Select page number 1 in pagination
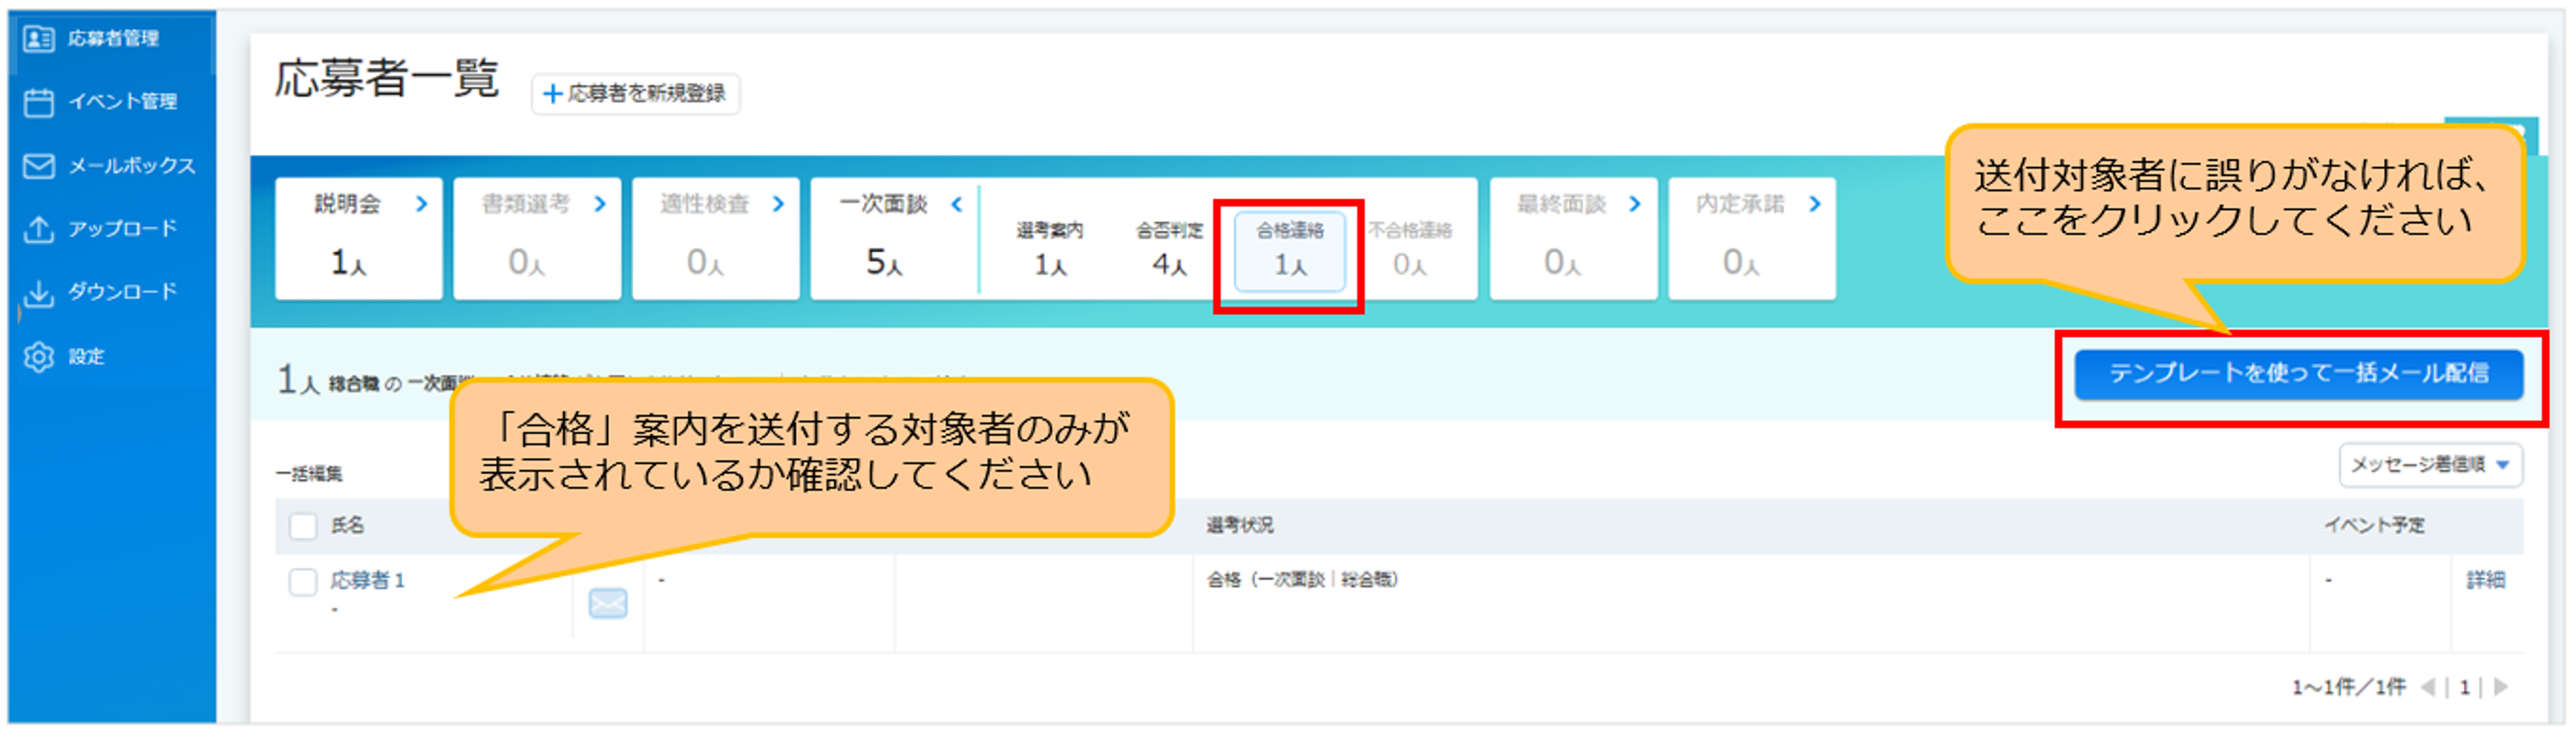2576x737 pixels. [2465, 688]
